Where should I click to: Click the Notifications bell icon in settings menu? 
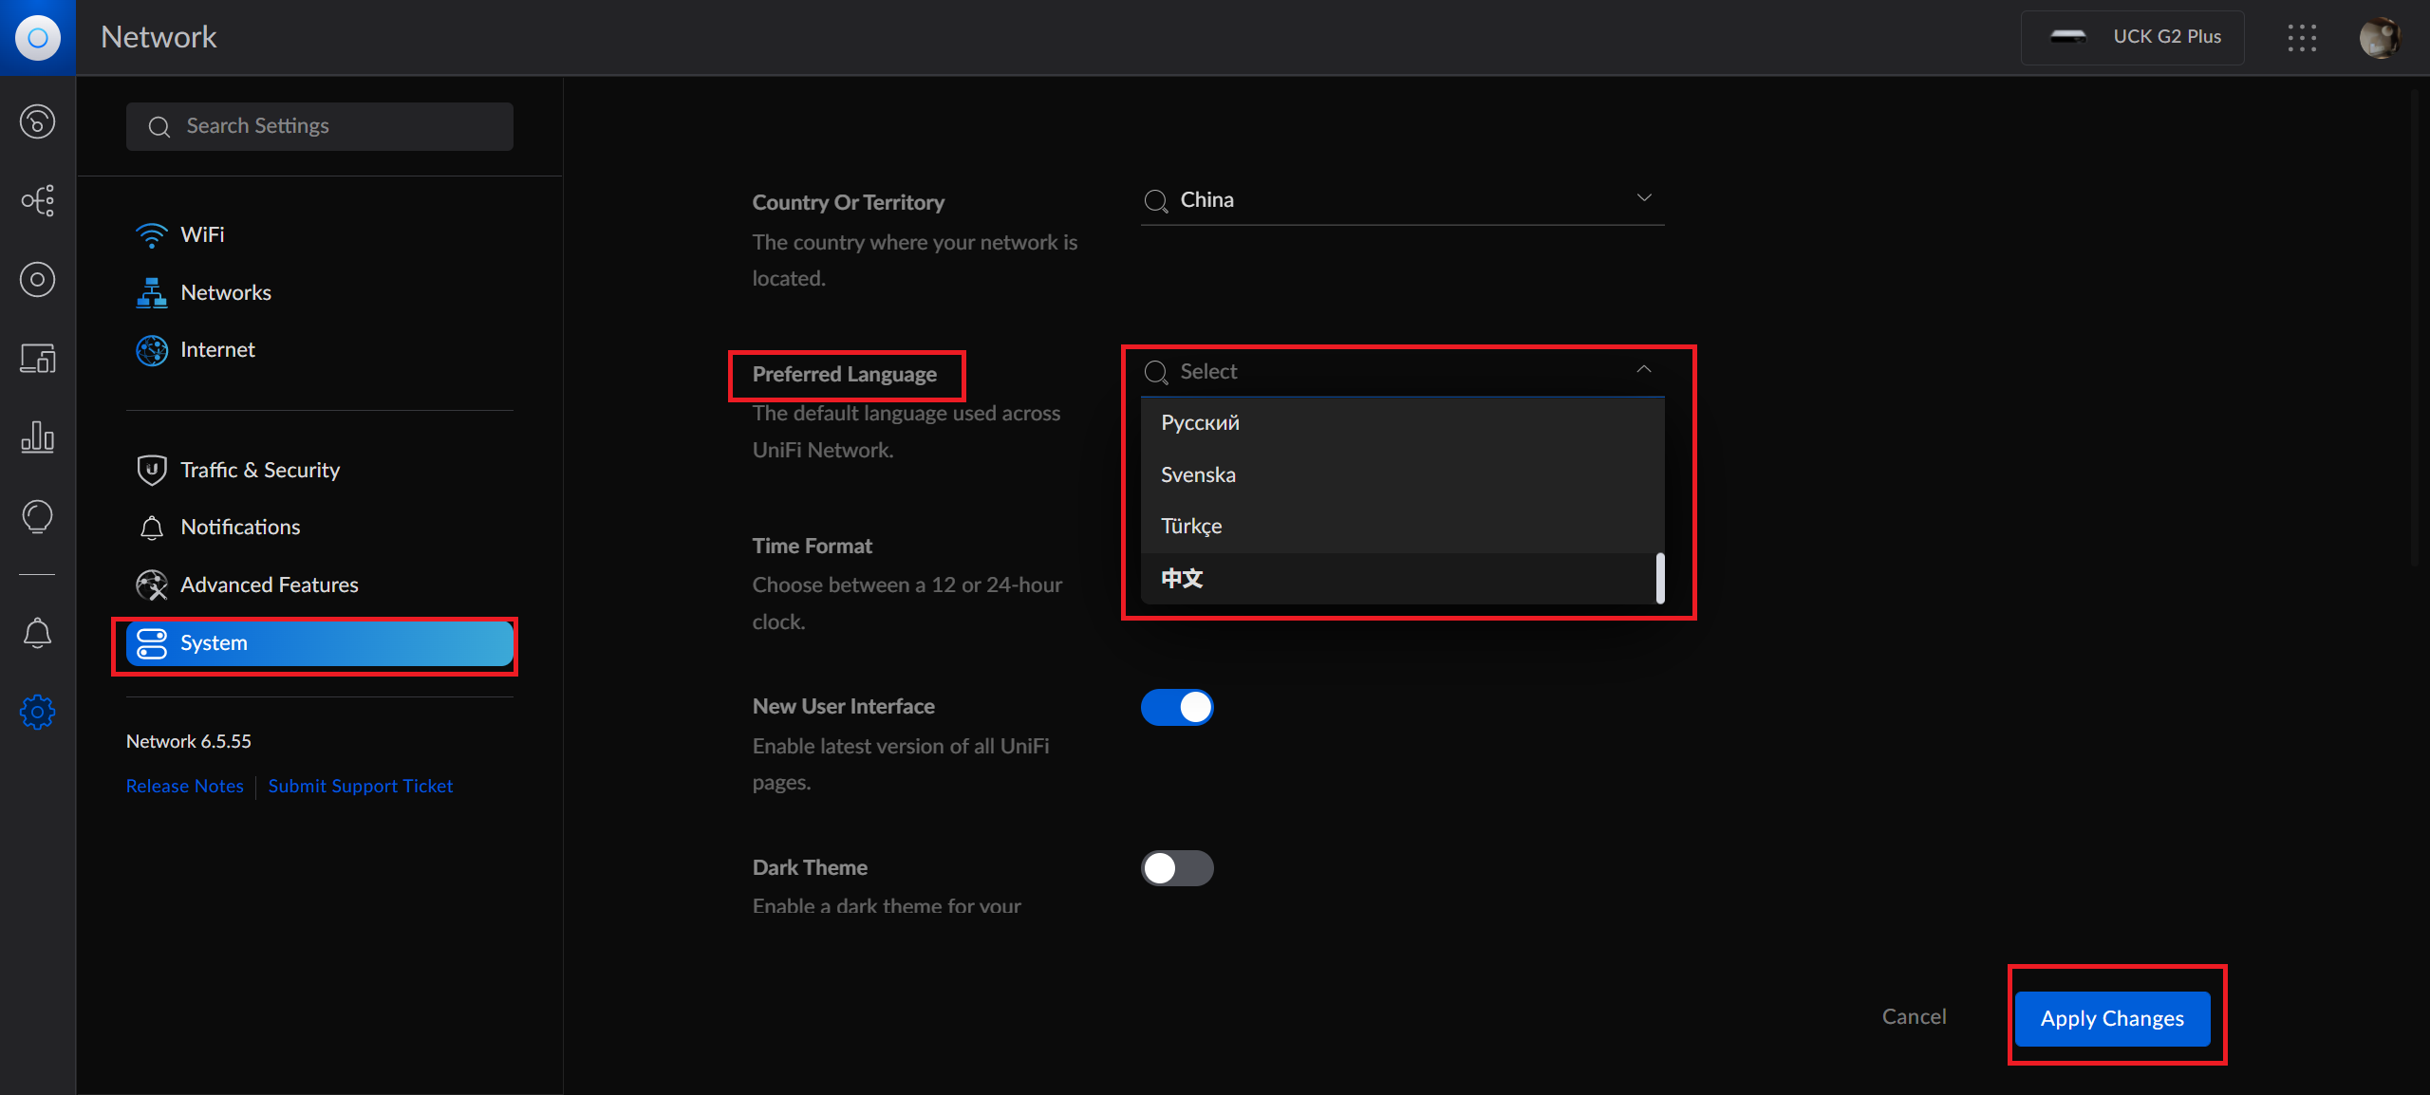click(x=152, y=528)
